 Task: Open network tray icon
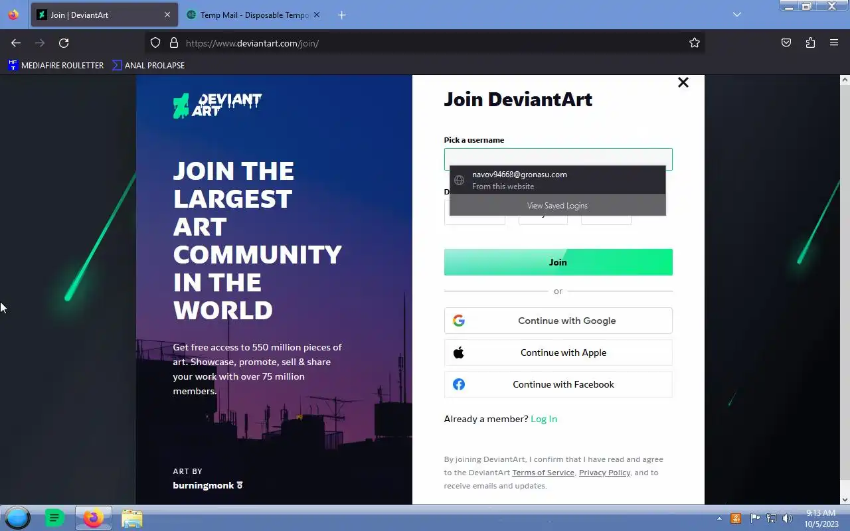tap(772, 518)
